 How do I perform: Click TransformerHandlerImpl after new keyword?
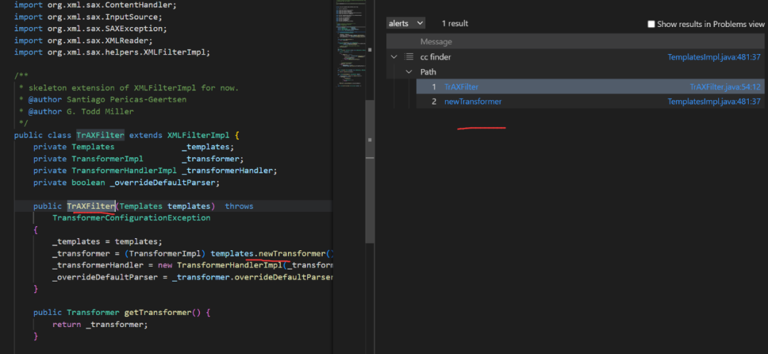[230, 265]
